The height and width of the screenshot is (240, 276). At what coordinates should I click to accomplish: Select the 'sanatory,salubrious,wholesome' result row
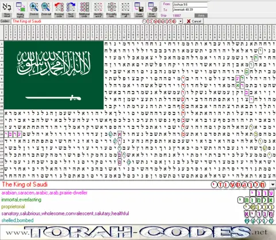138,214
